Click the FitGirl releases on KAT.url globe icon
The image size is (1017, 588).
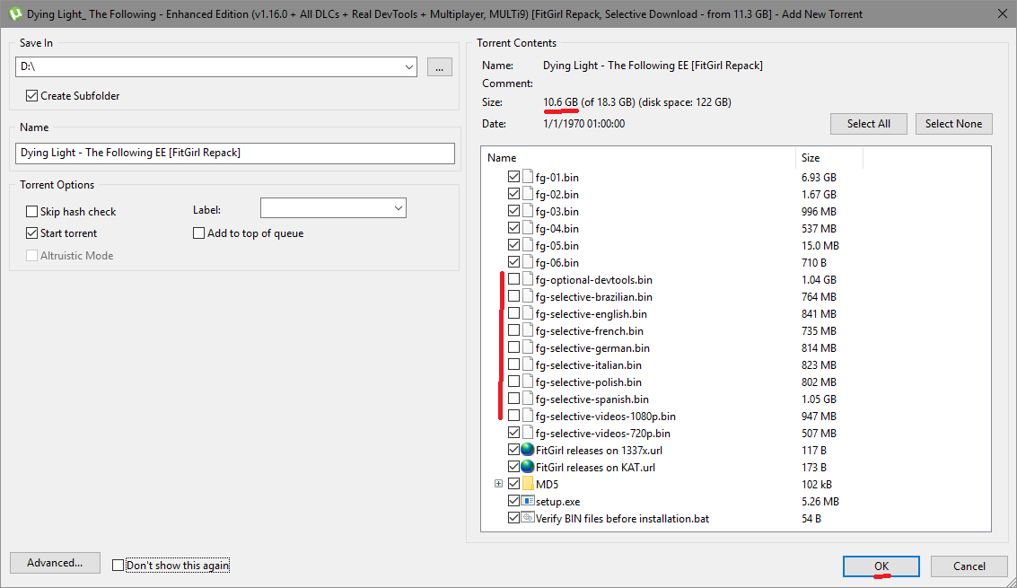pos(528,468)
